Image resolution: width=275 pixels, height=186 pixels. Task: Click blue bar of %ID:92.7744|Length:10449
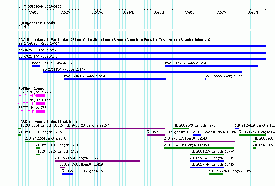[x=207, y=167]
